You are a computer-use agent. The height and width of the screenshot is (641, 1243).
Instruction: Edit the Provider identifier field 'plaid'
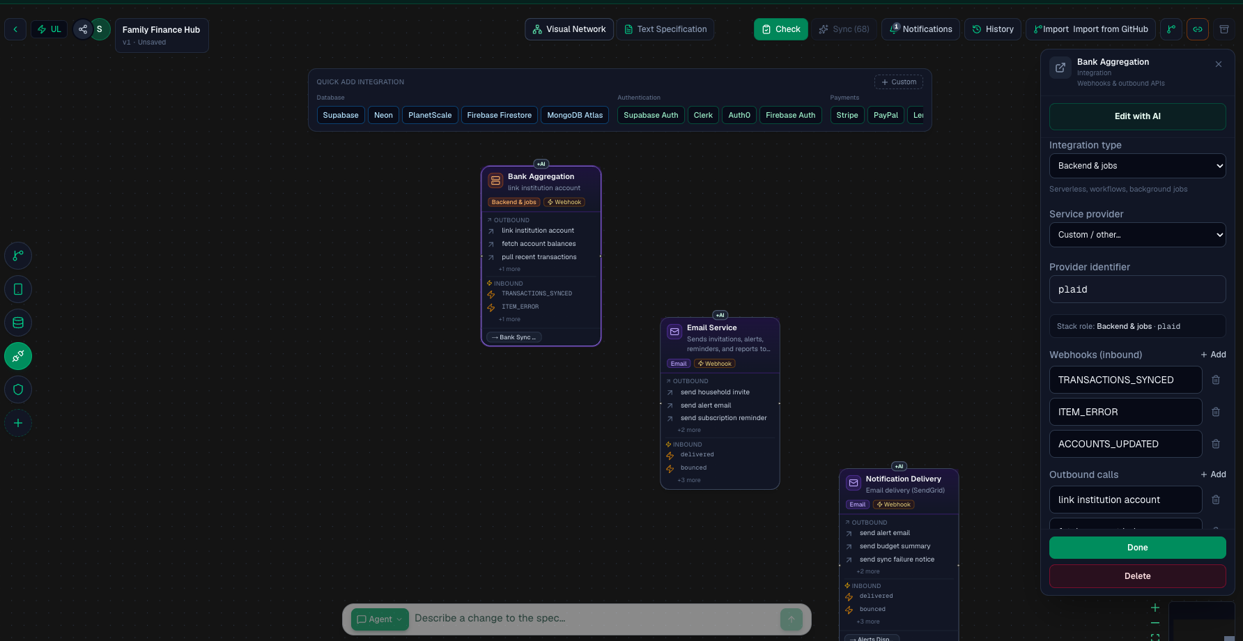coord(1138,289)
